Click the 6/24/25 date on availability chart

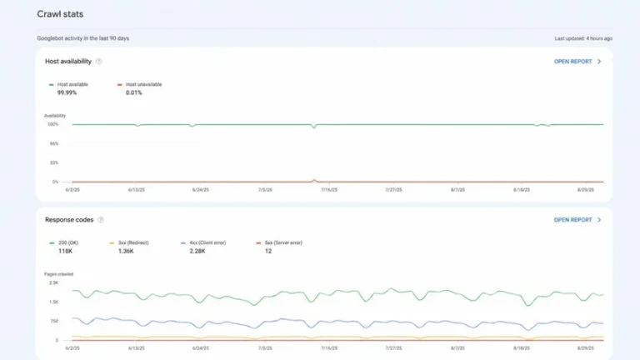[200, 190]
